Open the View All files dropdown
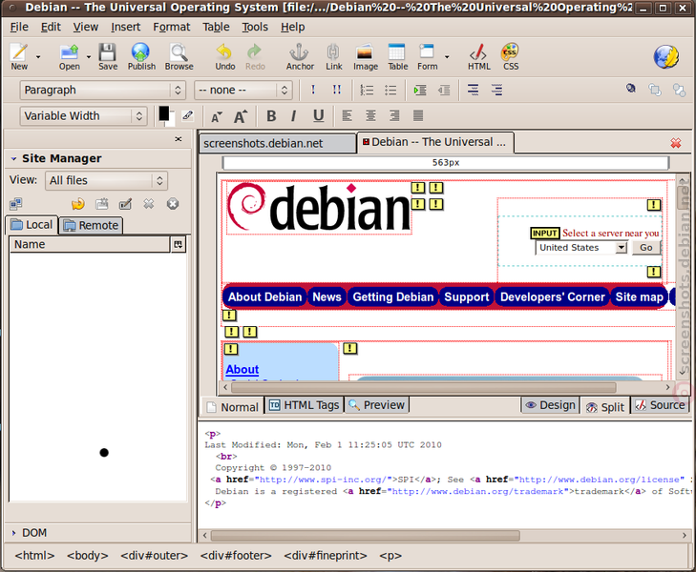This screenshot has width=696, height=572. point(106,180)
